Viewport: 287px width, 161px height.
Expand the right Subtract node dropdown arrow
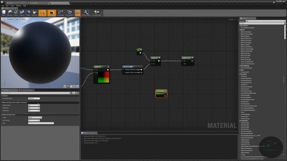point(192,58)
